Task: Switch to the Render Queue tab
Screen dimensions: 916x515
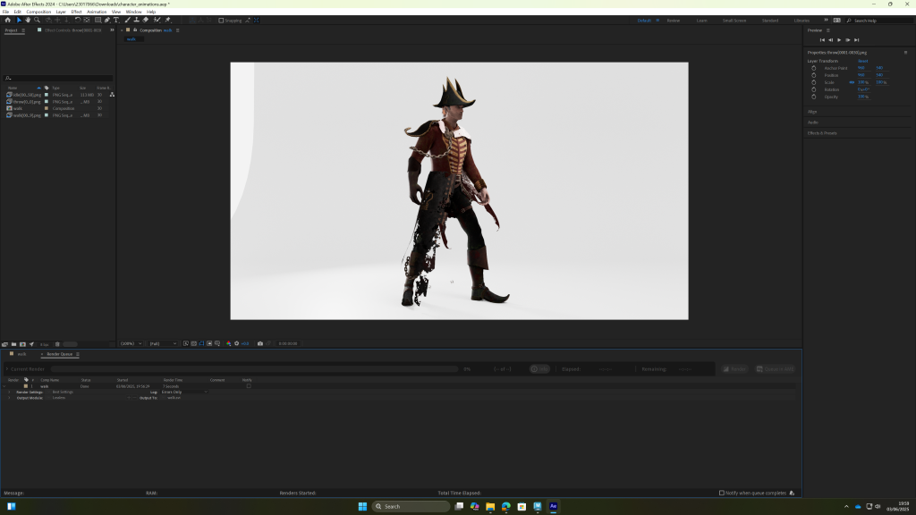Action: [x=59, y=354]
